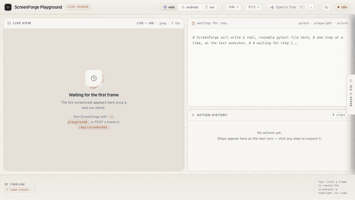The height and width of the screenshot is (200, 355).
Task: Click the "playground" code snippet
Action: [77, 122]
